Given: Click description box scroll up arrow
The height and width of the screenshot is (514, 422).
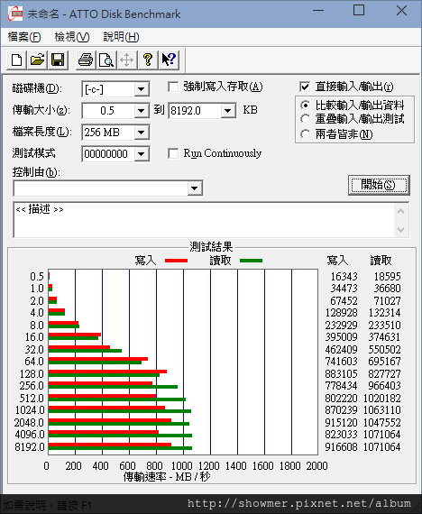Looking at the screenshot, I should [400, 211].
